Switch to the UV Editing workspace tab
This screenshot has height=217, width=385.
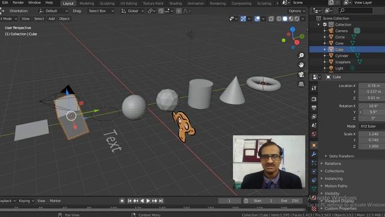point(129,4)
